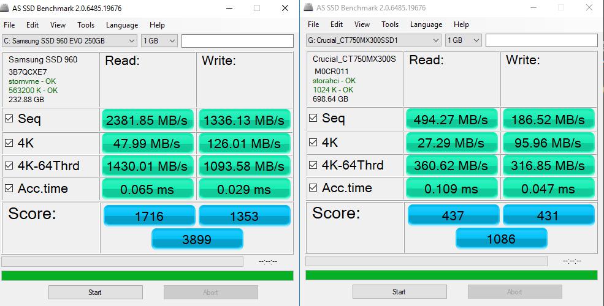Click the 360.62 MB/s 4K-64Thrd read result

coord(451,165)
